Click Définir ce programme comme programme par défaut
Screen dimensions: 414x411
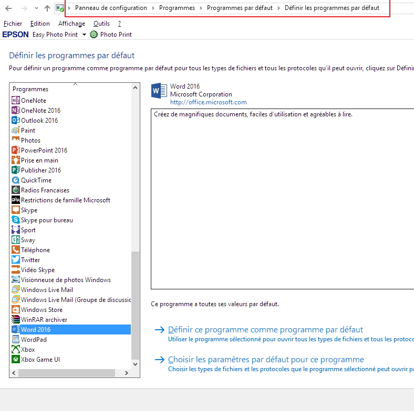coord(265,330)
